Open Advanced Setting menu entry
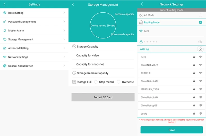Image resolution: width=206 pixels, height=136 pixels. [34, 48]
